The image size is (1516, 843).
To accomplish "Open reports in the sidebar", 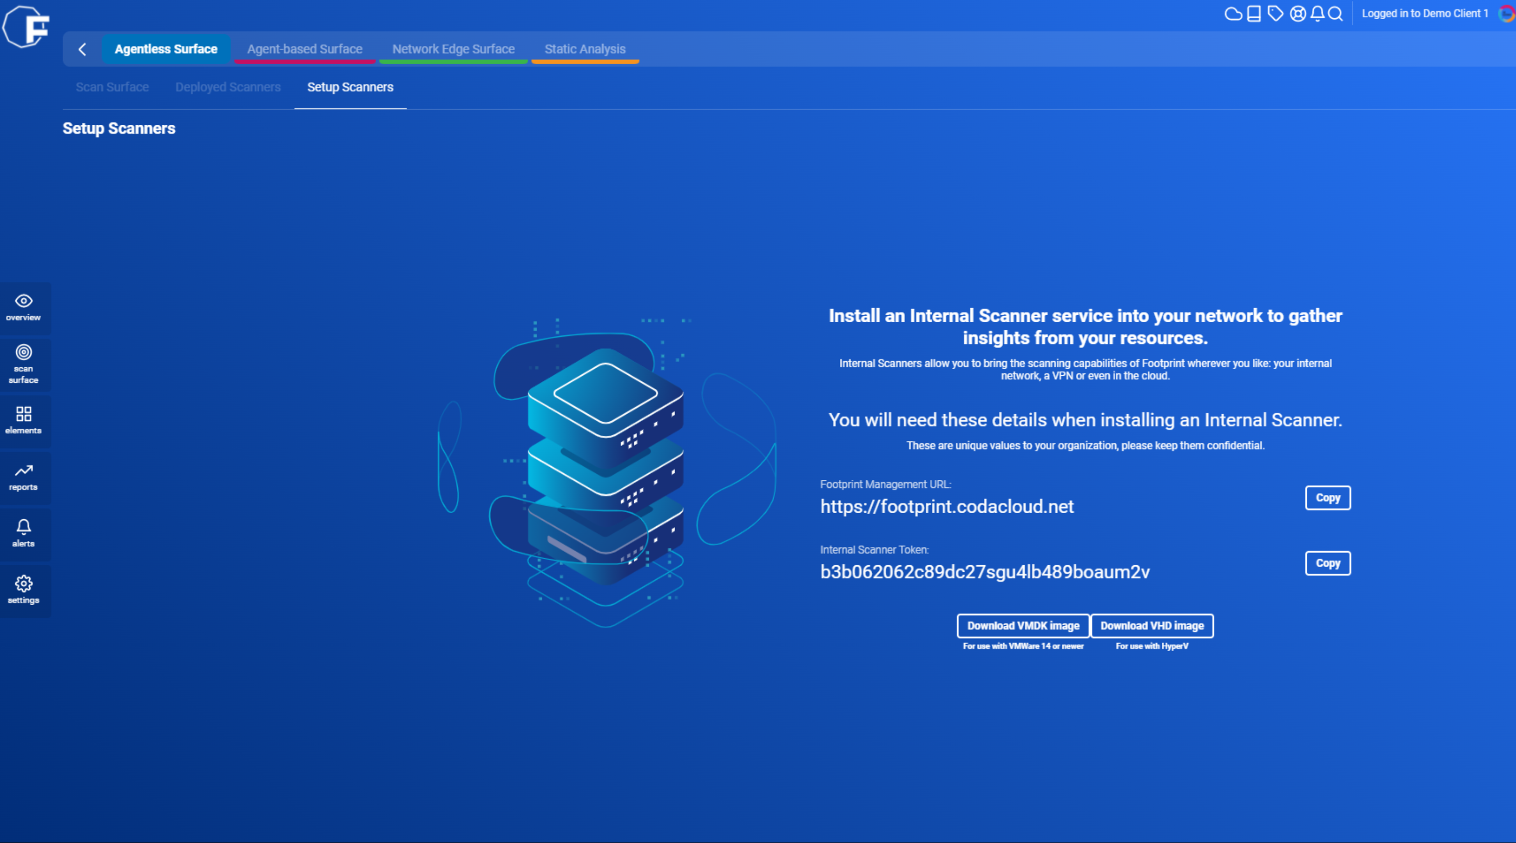I will (x=24, y=477).
